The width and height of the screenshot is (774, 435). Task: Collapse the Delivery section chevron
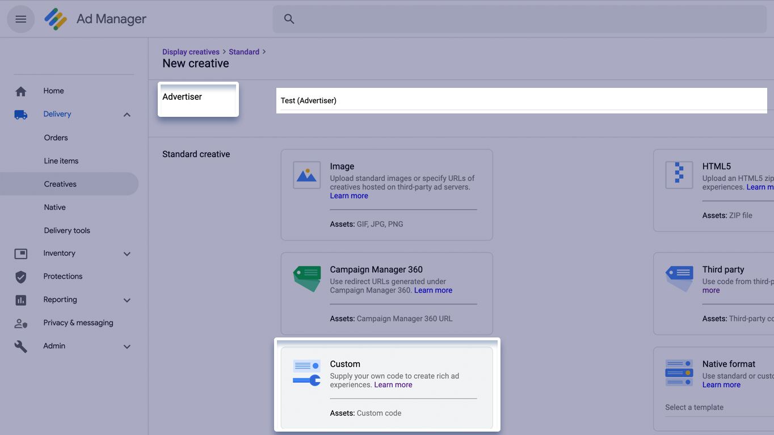(x=127, y=115)
